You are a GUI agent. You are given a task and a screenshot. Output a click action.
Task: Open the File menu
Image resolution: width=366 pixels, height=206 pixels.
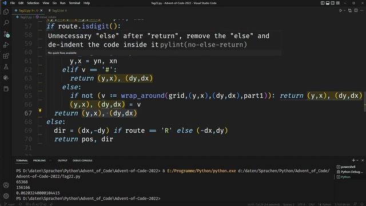point(13,3)
